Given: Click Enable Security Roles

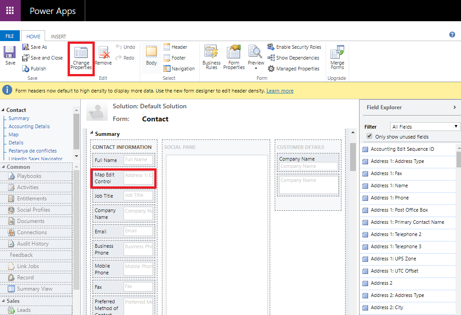Looking at the screenshot, I should point(294,47).
